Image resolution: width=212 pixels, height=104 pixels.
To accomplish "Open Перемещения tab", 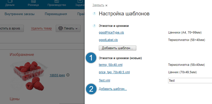I will (56, 14).
